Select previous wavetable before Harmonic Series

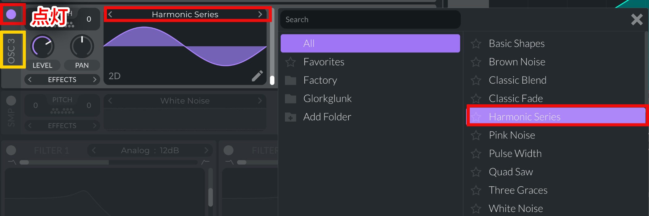click(x=110, y=14)
